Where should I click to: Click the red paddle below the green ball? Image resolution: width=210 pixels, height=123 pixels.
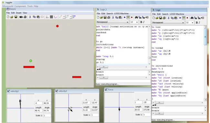[29, 67]
